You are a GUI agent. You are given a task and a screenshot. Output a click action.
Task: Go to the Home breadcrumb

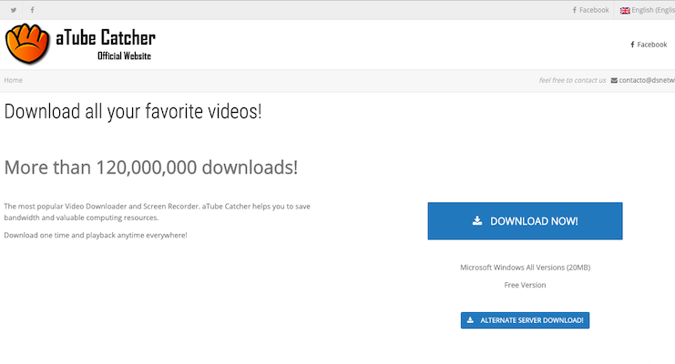coord(14,80)
